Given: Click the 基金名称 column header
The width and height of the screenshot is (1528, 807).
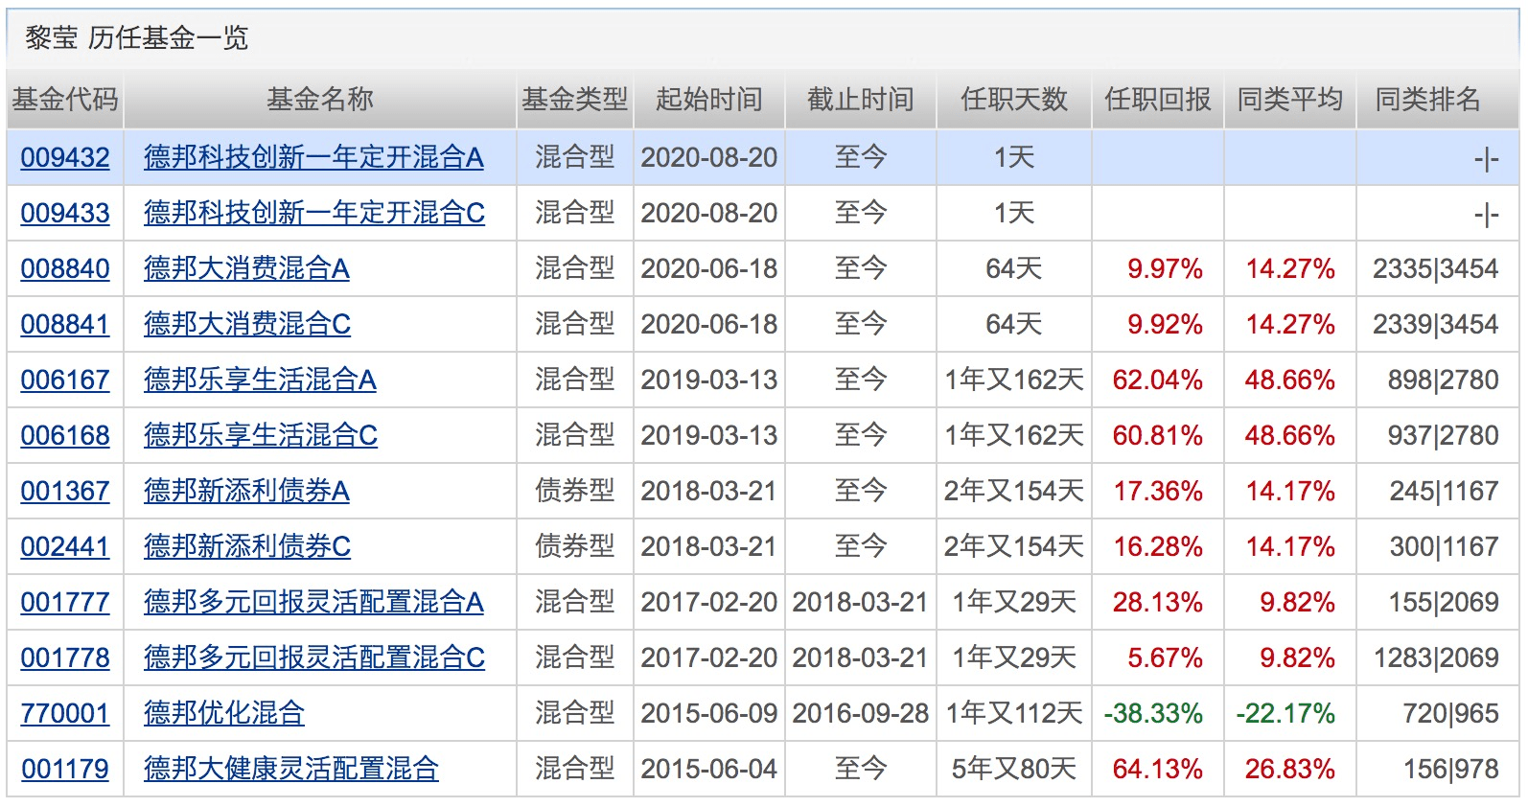Looking at the screenshot, I should click(x=320, y=100).
